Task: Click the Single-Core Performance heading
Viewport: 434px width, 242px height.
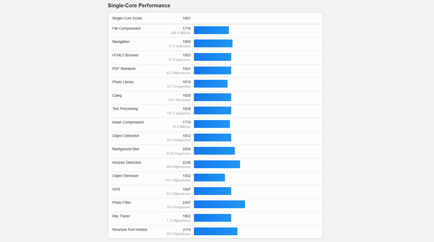Action: 139,5
